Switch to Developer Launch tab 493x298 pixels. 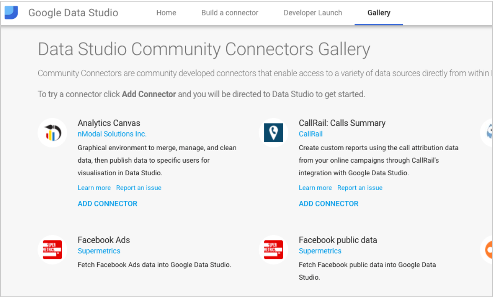[x=313, y=13]
